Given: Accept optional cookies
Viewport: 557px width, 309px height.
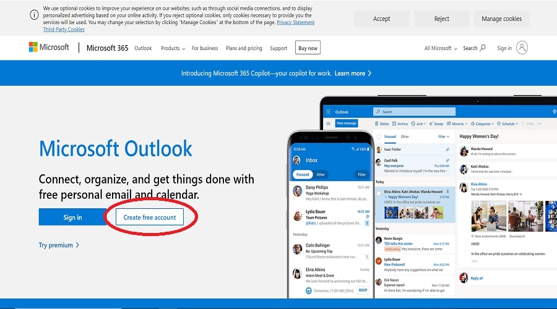Looking at the screenshot, I should click(381, 19).
